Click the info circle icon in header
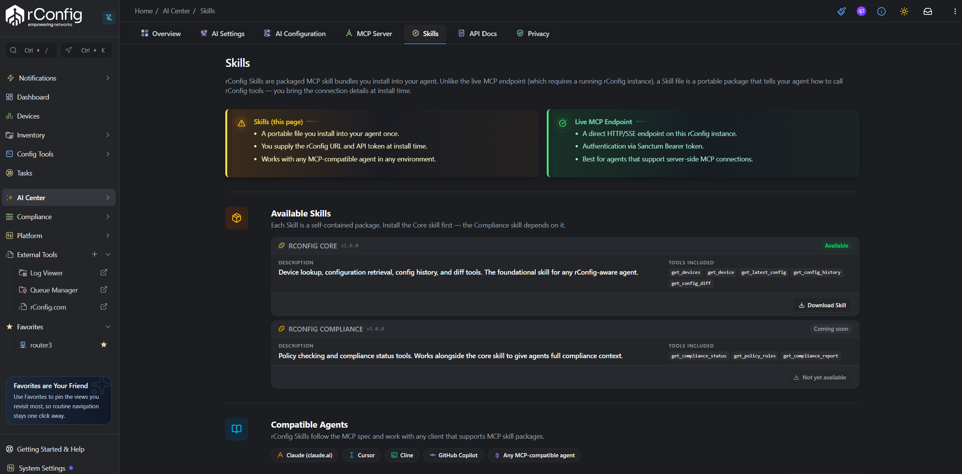This screenshot has height=474, width=962. click(881, 11)
